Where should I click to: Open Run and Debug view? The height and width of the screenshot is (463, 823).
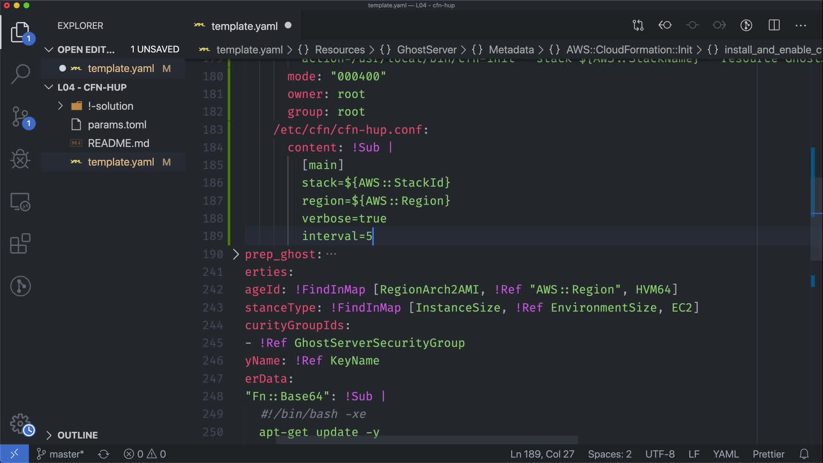coord(20,159)
